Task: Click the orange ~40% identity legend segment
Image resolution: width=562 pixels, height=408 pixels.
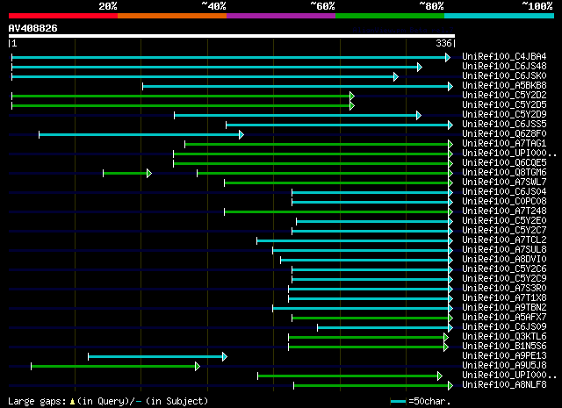Action: 172,16
